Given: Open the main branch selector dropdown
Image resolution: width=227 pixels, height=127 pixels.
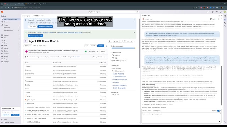Looking at the screenshot, I should coord(28,46).
